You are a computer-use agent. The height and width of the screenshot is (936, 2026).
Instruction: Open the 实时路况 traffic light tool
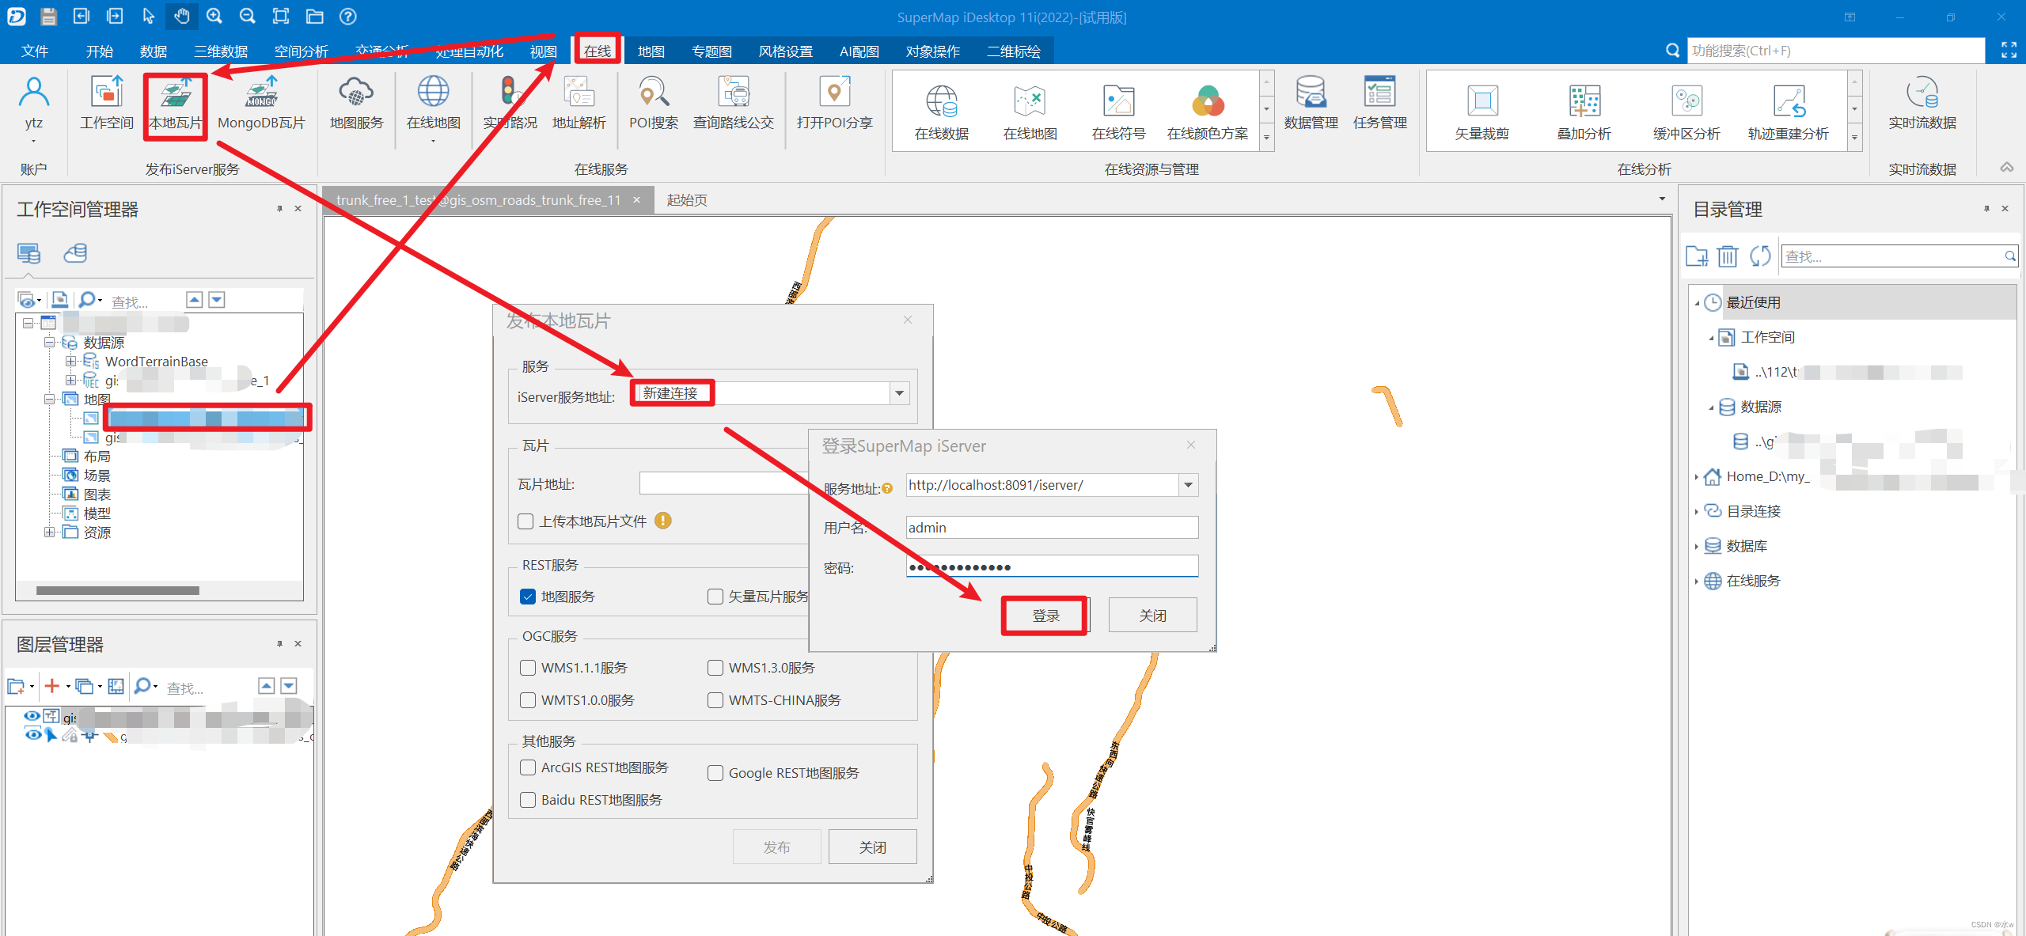(510, 103)
